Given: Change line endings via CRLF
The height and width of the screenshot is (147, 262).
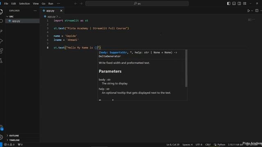Looking at the screenshot, I should pyautogui.click(x=208, y=145).
